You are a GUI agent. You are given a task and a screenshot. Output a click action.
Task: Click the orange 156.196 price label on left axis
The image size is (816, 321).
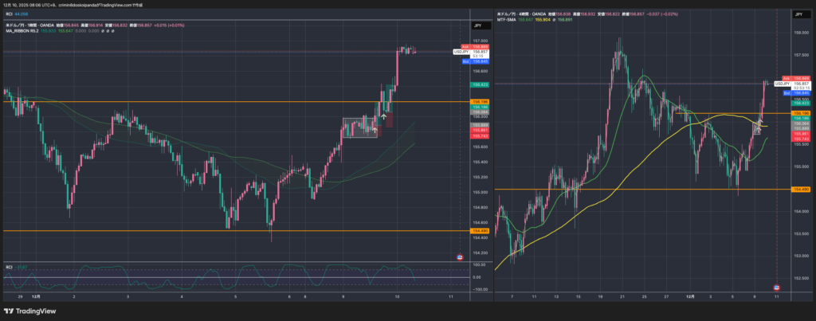coord(480,102)
